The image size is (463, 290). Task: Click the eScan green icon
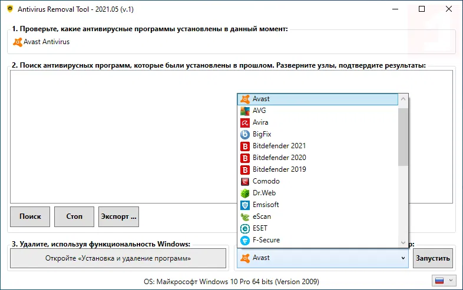245,217
